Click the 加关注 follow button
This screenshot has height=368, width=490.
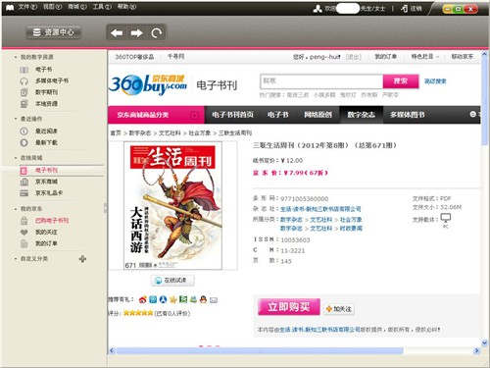pyautogui.click(x=339, y=309)
